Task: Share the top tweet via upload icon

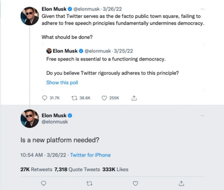Action: (134, 98)
